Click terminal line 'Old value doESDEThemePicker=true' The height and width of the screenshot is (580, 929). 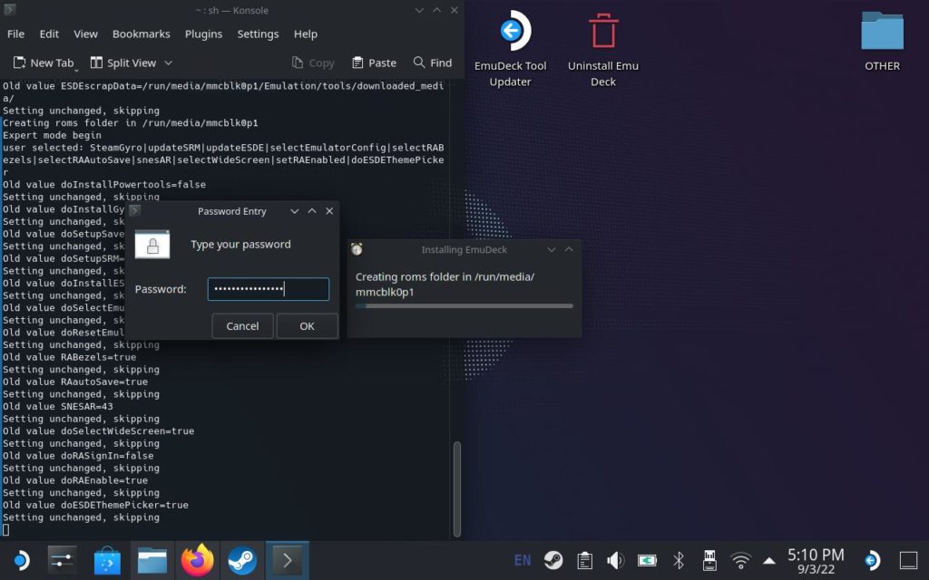click(x=95, y=505)
